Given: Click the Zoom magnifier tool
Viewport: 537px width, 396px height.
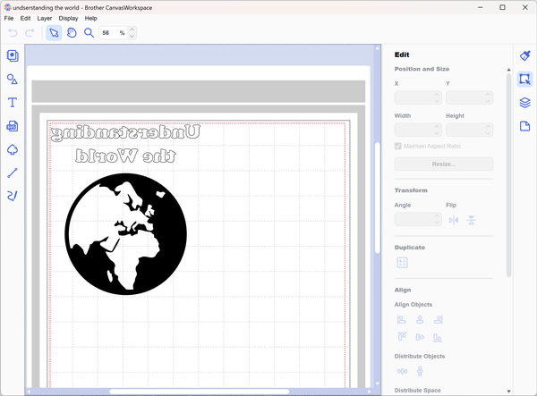Looking at the screenshot, I should (89, 33).
